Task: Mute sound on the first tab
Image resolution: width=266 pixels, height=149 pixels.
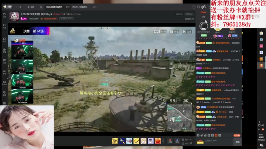Action: pyautogui.click(x=66, y=7)
